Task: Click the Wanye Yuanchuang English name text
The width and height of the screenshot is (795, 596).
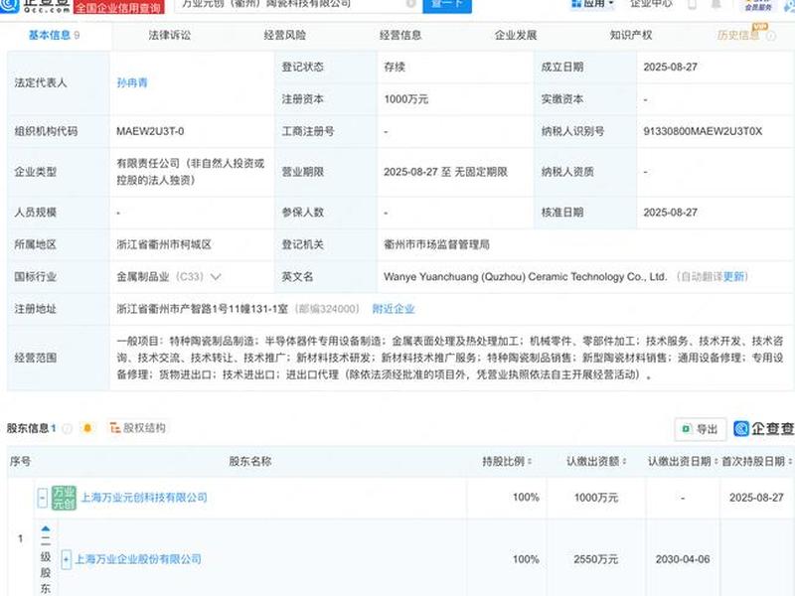Action: click(526, 277)
